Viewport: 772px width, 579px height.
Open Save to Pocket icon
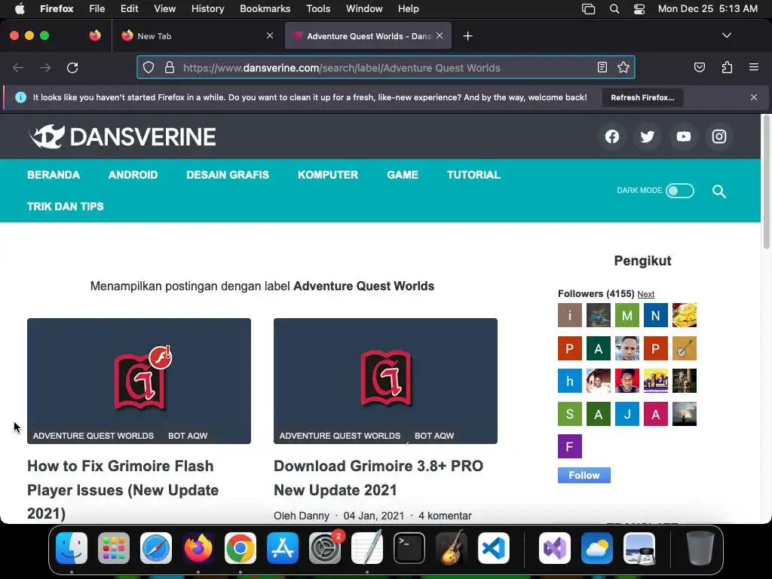point(699,67)
